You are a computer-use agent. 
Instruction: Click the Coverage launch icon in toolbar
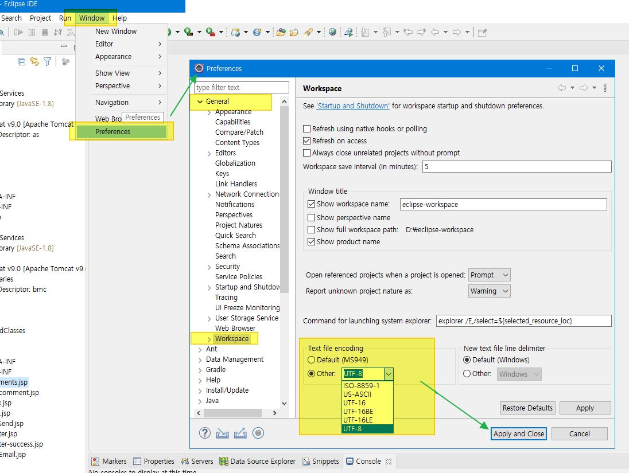pyautogui.click(x=188, y=32)
